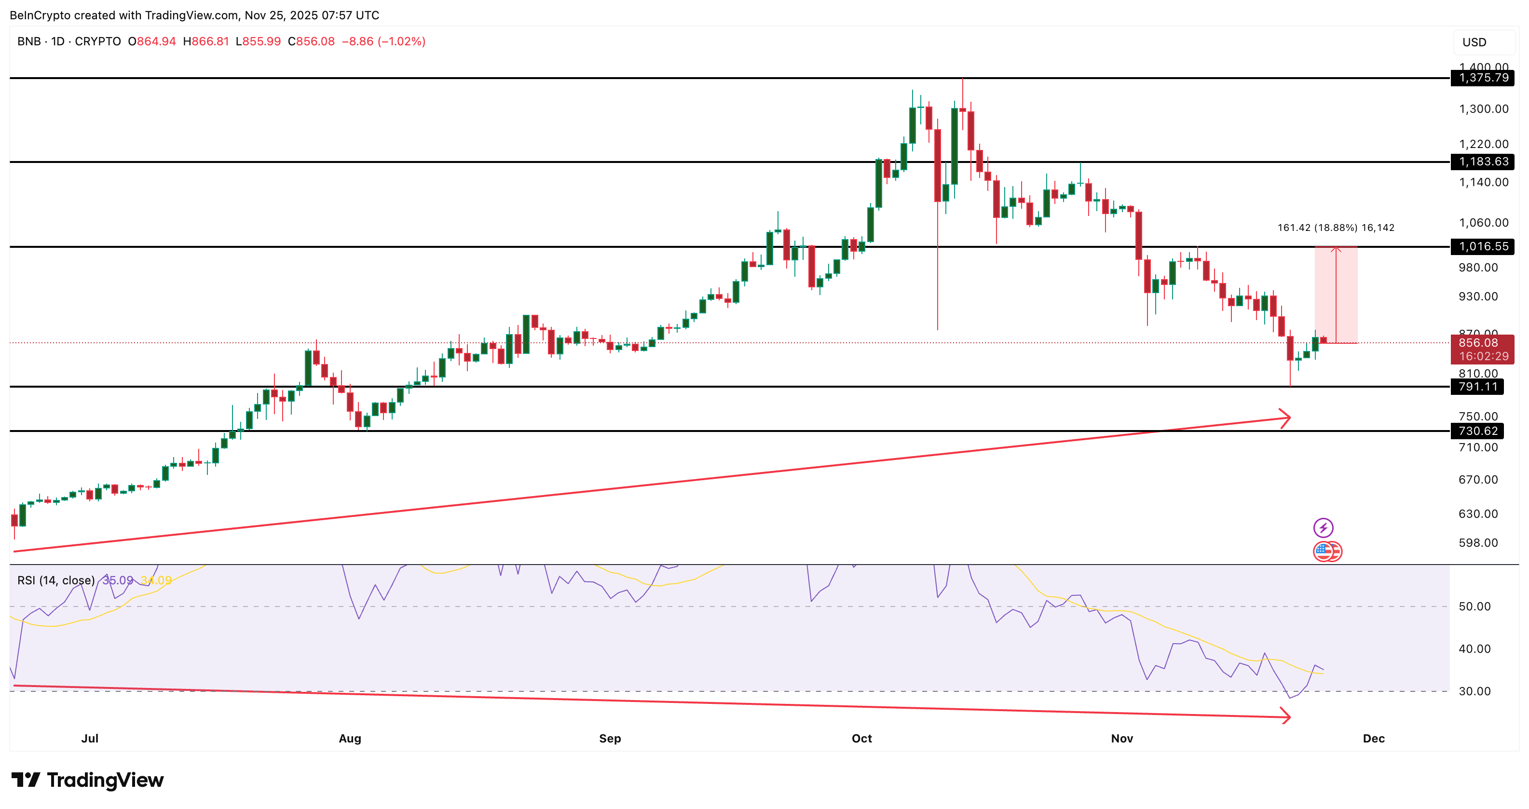The image size is (1529, 809).
Task: Select the Dec label on time axis
Action: pos(1374,739)
